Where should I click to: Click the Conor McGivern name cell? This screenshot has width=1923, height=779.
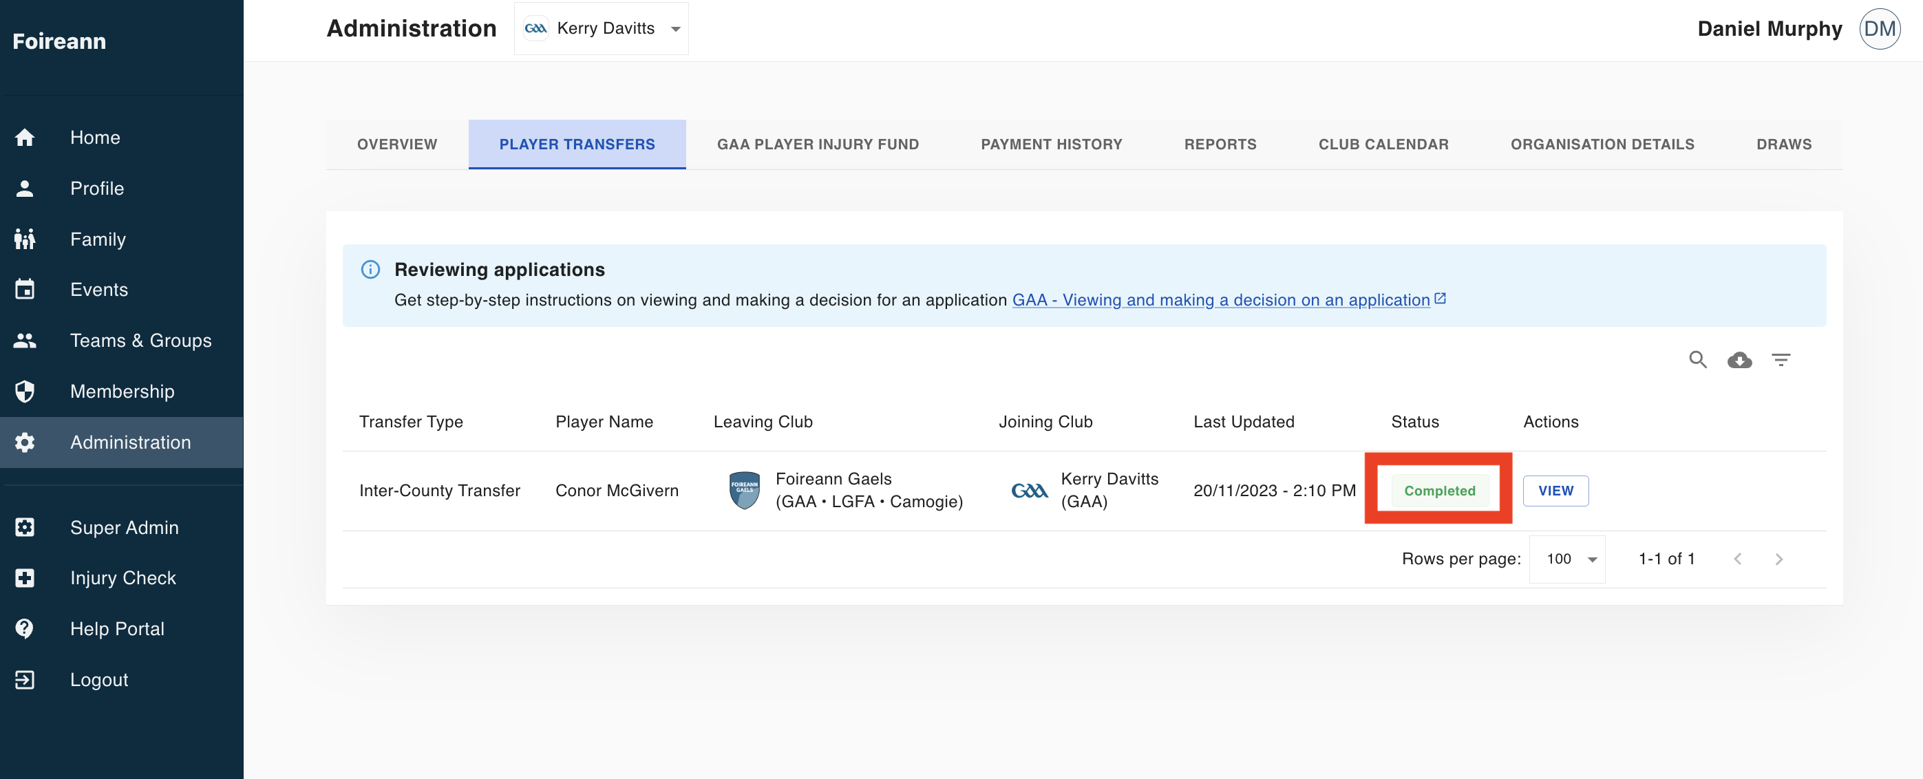(x=617, y=490)
